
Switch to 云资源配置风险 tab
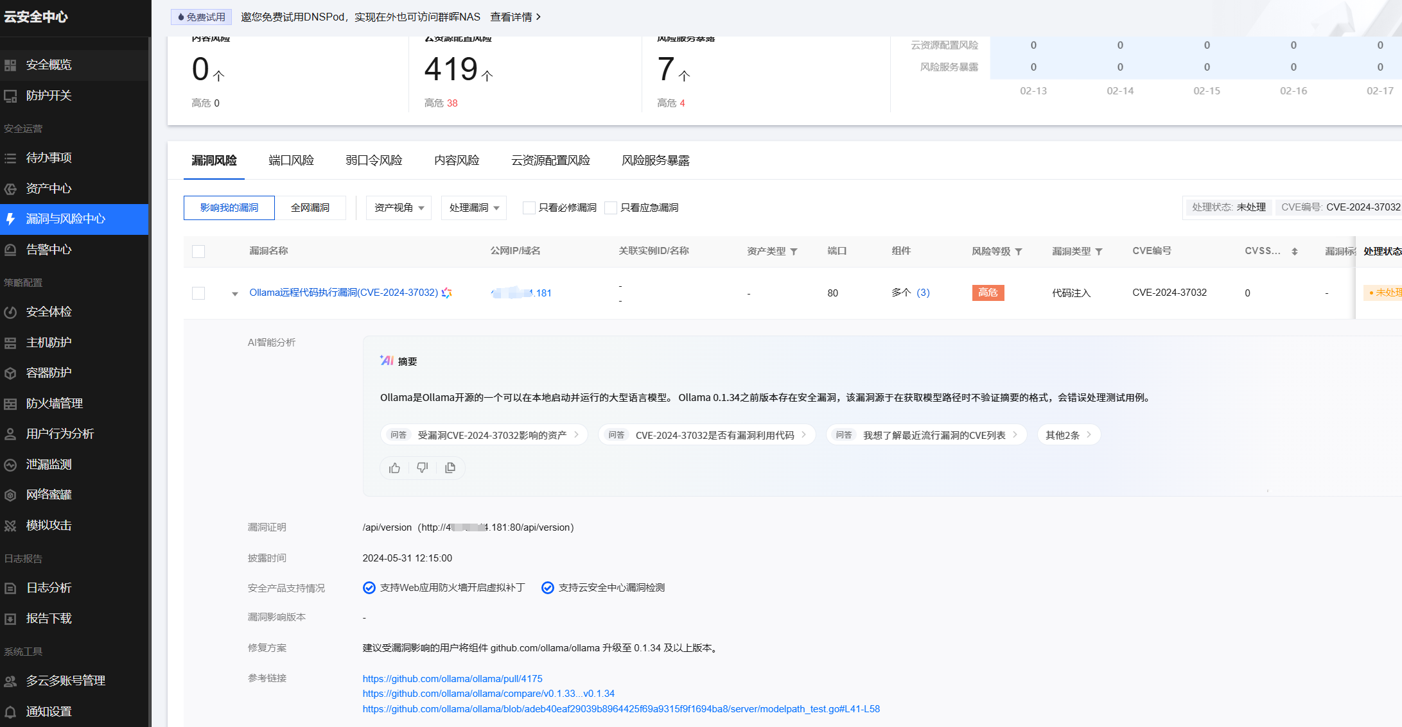tap(551, 160)
